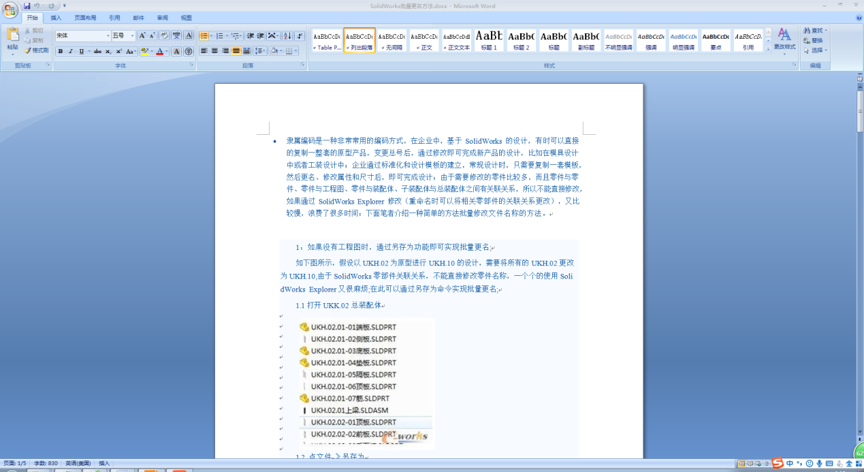
Task: Apply the text highlight color
Action: [x=144, y=51]
